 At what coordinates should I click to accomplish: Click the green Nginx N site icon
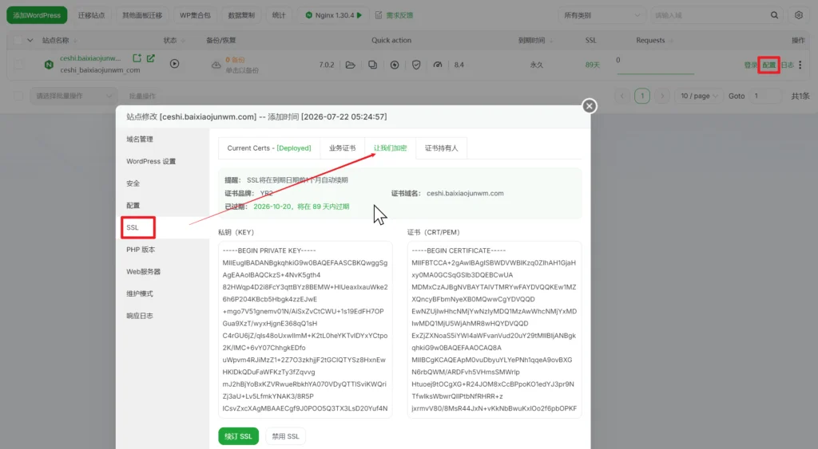point(49,65)
